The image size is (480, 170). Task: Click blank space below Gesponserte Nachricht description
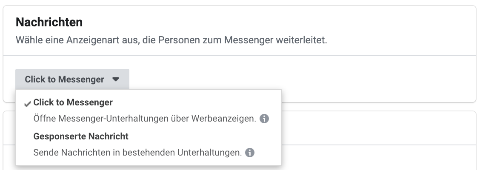pyautogui.click(x=149, y=161)
